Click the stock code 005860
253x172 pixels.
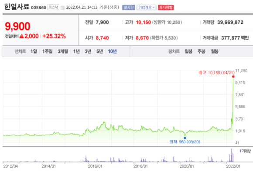pos(38,7)
